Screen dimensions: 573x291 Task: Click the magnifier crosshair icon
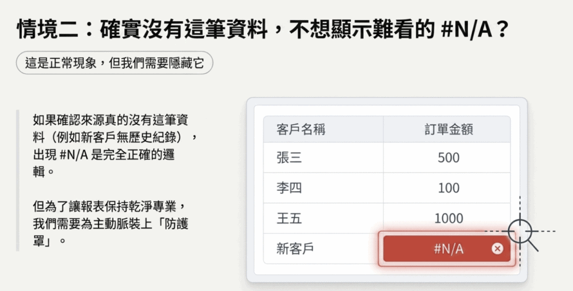[x=520, y=231]
